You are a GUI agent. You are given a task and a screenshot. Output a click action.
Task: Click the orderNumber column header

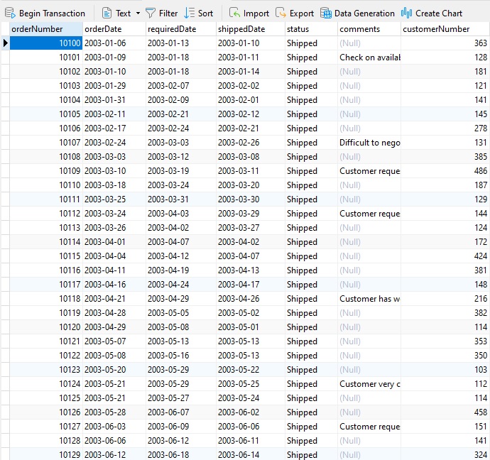point(45,29)
